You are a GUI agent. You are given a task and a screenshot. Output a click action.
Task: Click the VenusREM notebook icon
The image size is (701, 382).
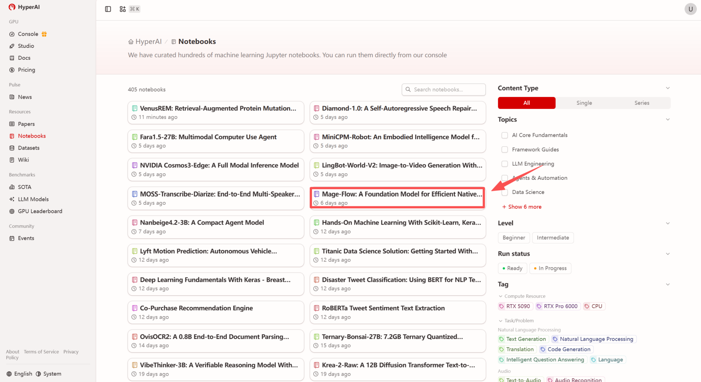[135, 108]
